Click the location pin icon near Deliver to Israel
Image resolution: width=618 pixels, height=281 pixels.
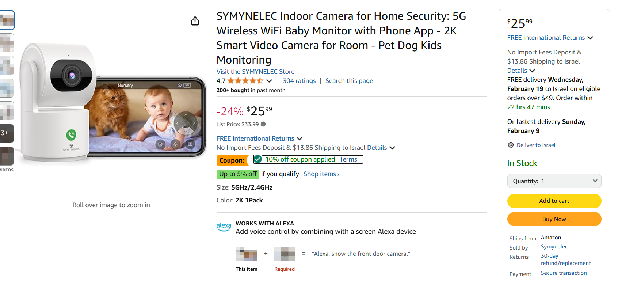511,145
